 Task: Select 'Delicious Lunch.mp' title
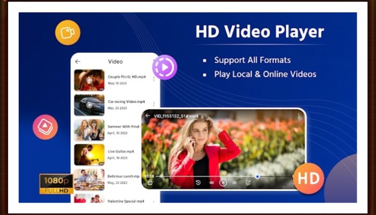[x=124, y=176]
